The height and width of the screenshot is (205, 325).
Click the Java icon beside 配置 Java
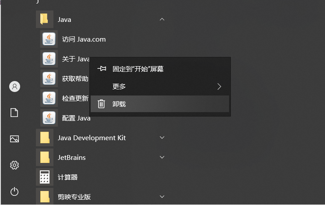(x=49, y=118)
